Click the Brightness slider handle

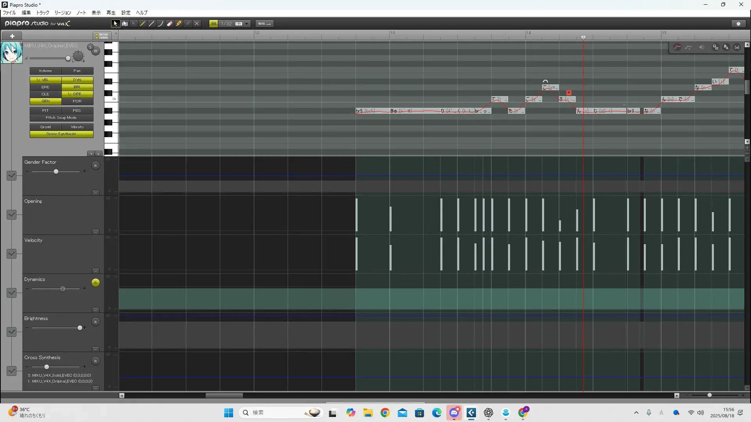pos(80,328)
